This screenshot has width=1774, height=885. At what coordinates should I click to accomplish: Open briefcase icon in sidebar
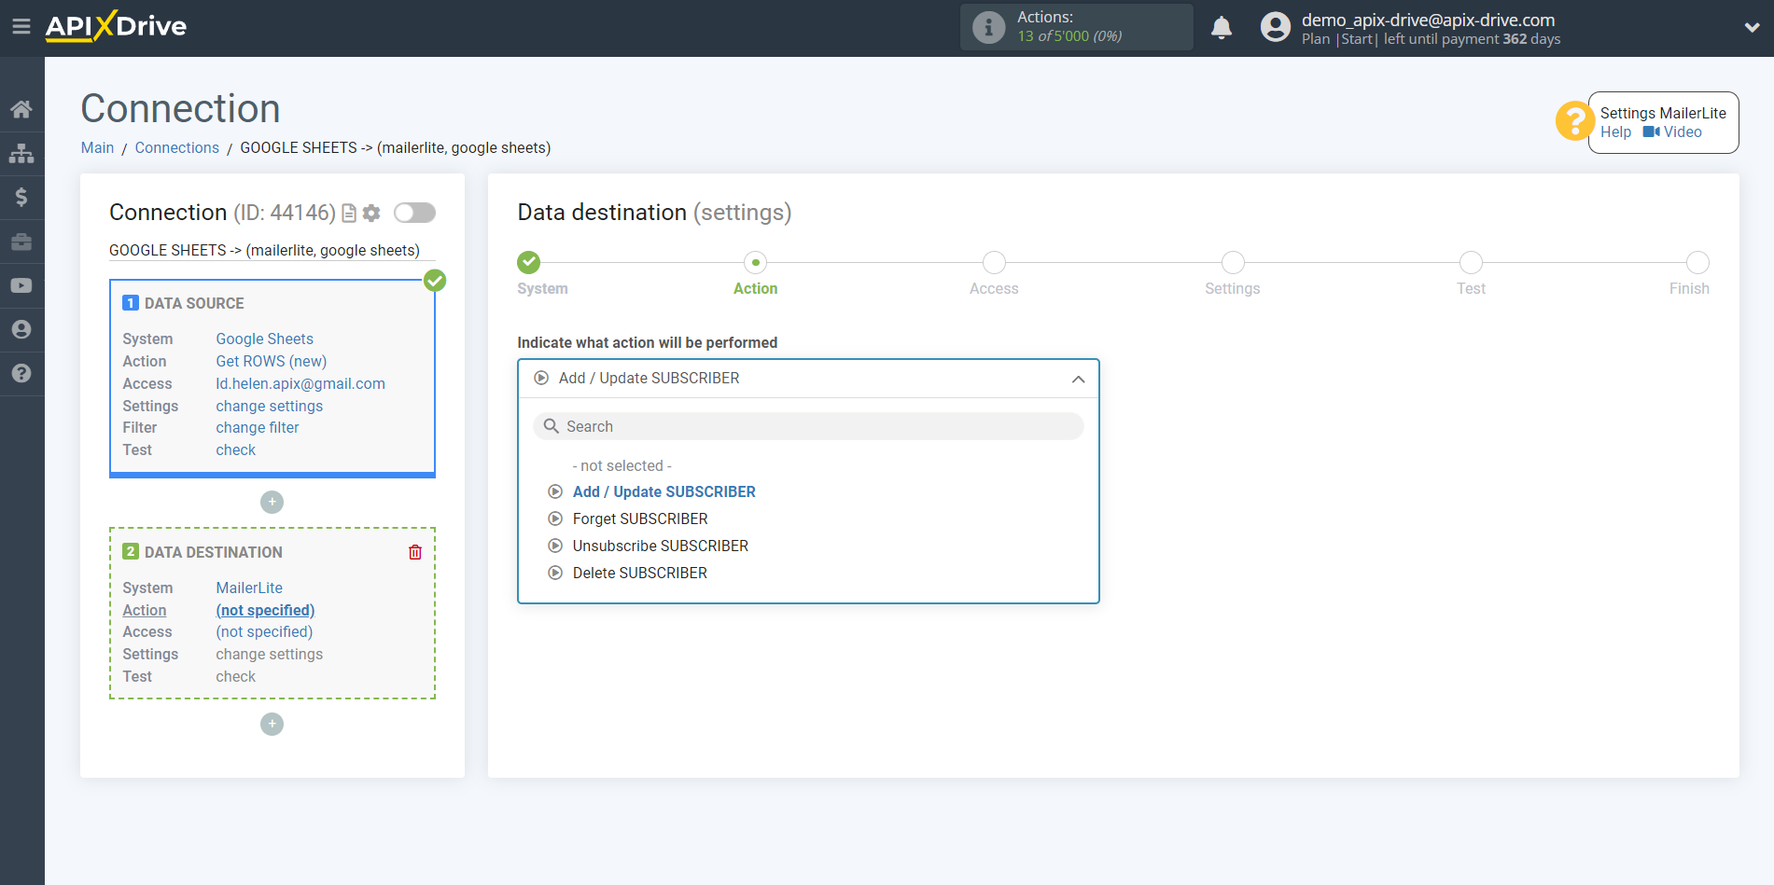21,242
